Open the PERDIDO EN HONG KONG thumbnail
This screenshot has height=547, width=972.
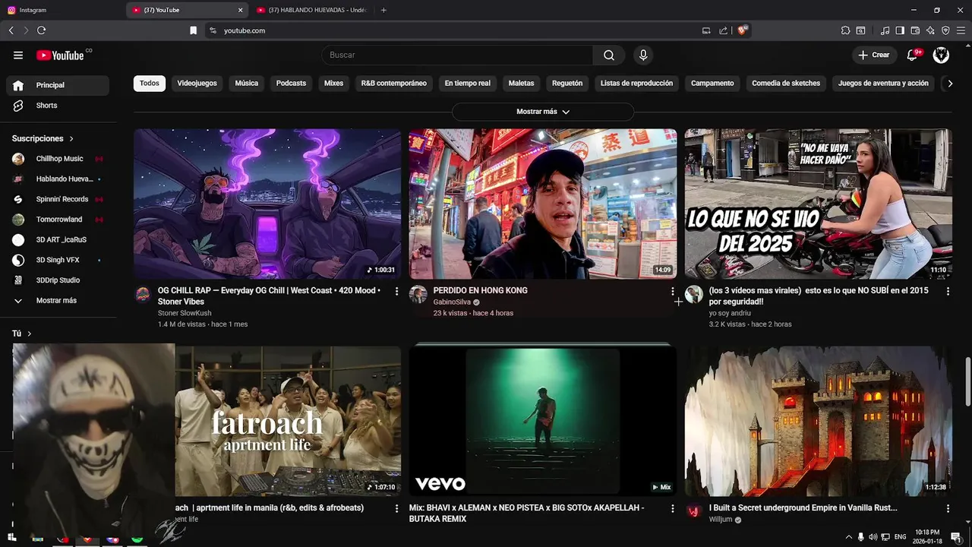click(x=542, y=204)
